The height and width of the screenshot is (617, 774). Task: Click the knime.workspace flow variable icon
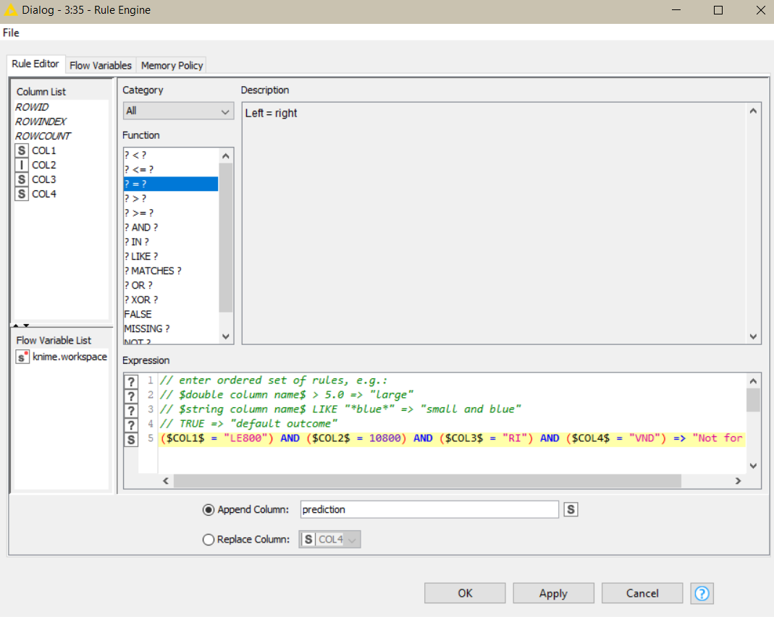(22, 357)
